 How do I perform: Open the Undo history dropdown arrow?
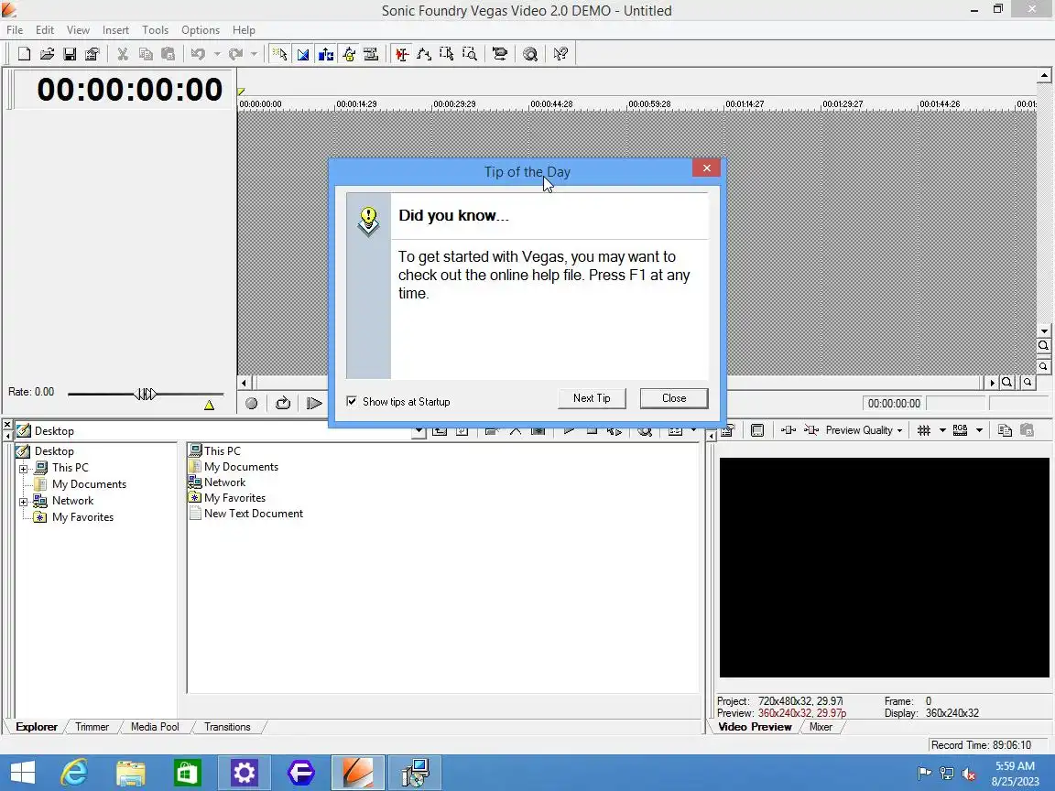point(217,54)
